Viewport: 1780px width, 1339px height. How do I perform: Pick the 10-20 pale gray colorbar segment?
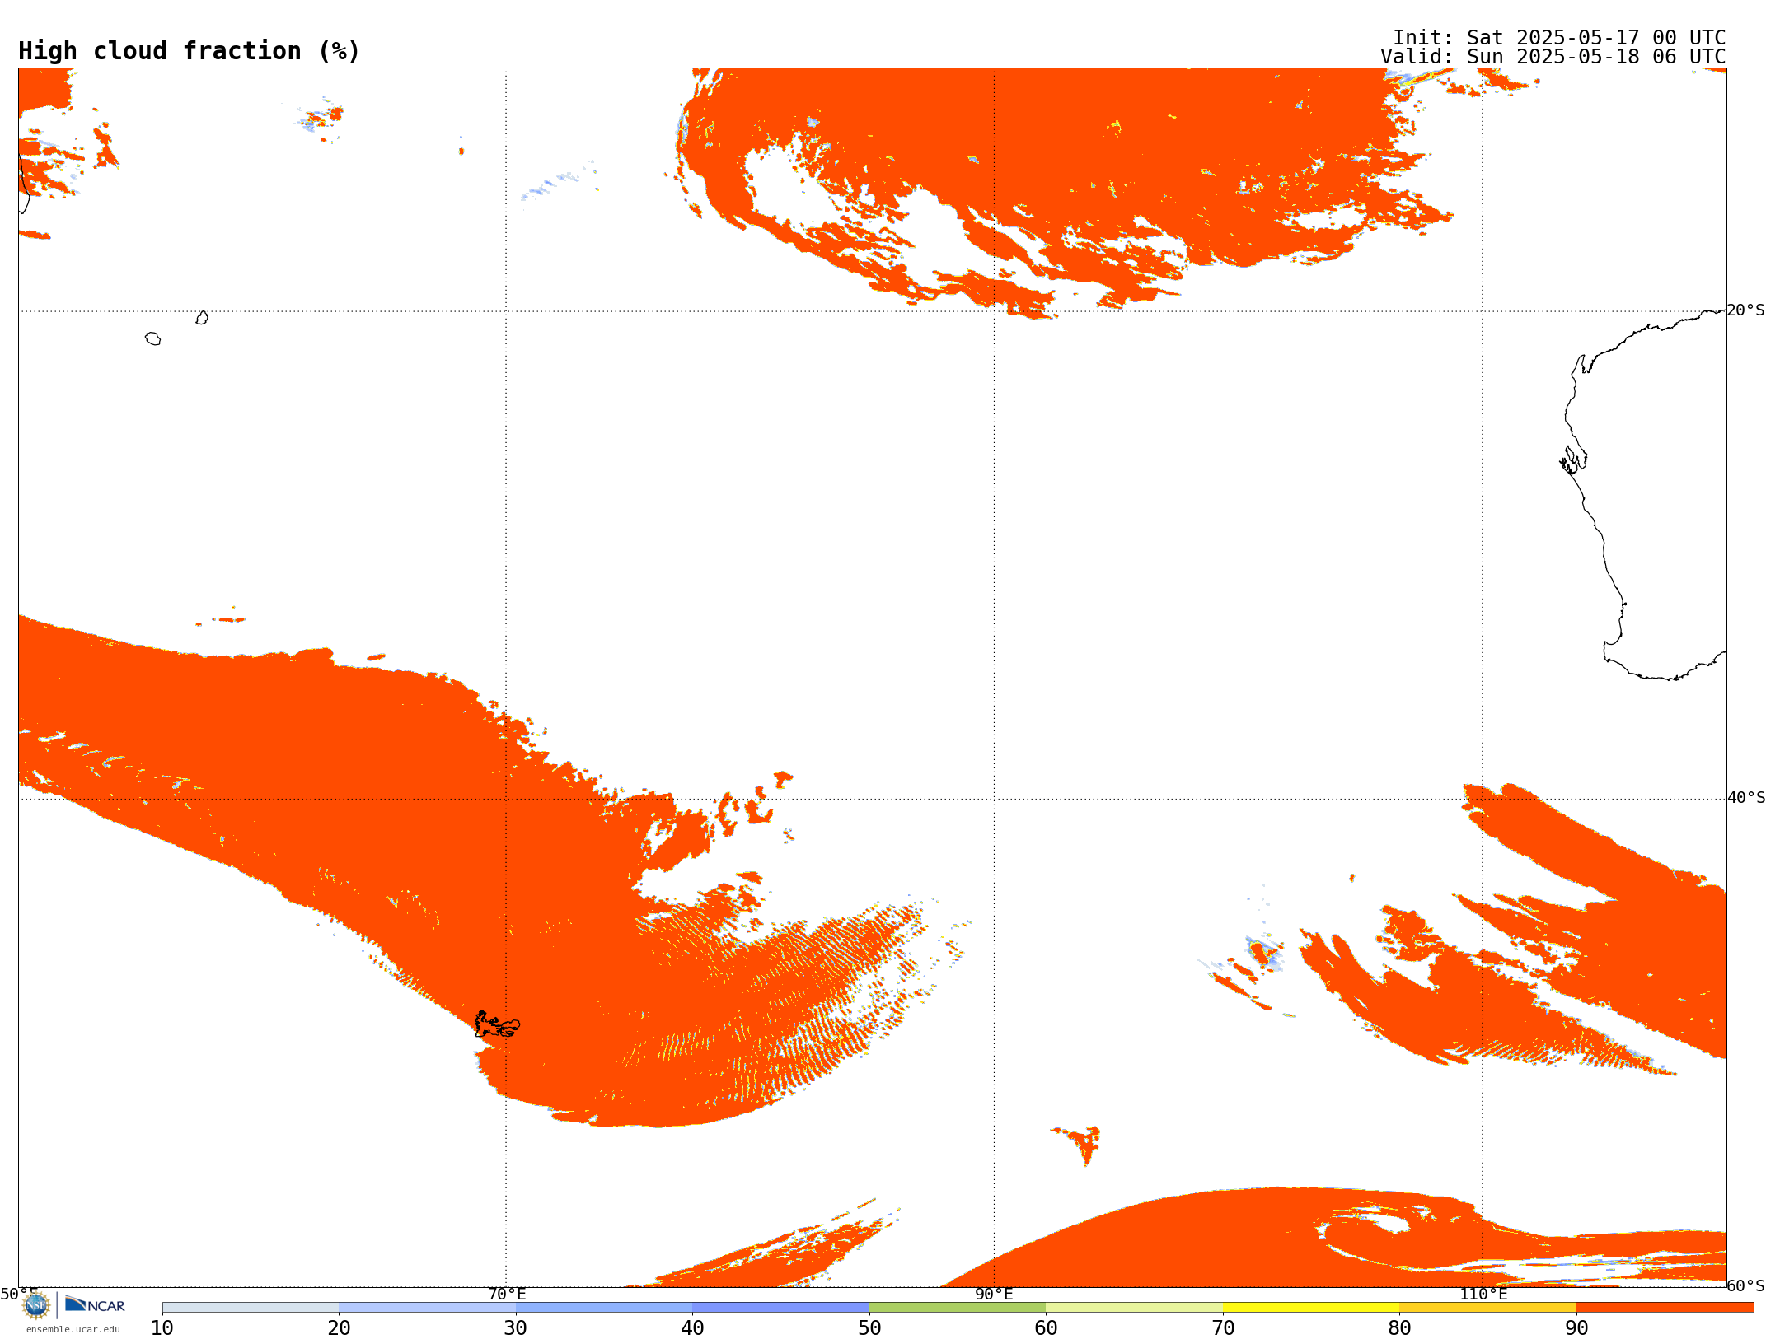251,1308
